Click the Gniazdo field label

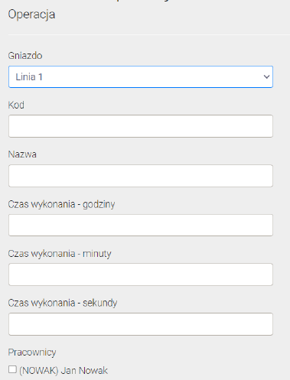[x=25, y=56]
